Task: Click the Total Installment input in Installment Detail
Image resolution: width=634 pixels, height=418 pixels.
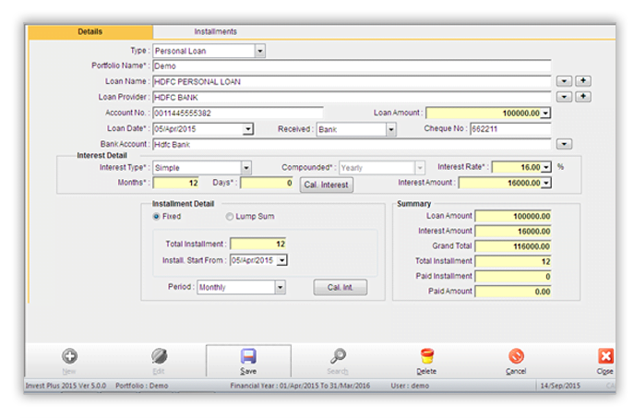Action: (x=258, y=244)
